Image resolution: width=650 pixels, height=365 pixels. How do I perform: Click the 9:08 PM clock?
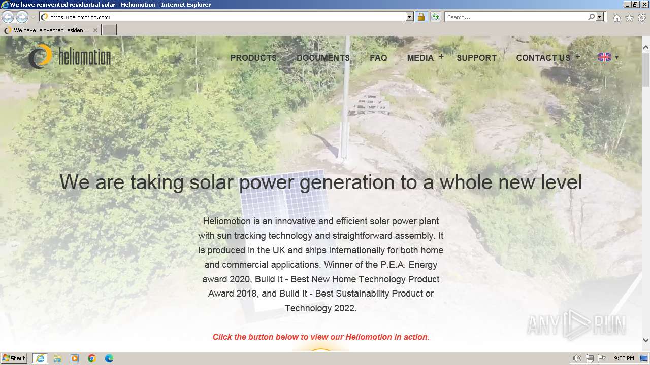[x=624, y=358]
